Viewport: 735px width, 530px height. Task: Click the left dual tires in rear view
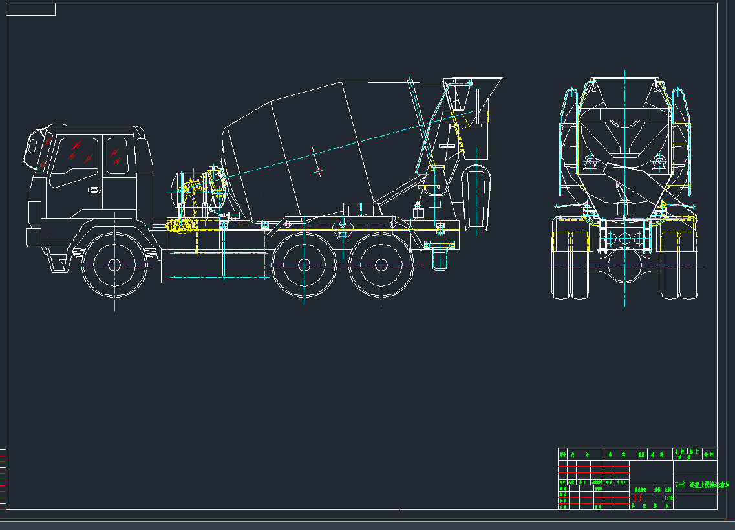pos(571,265)
